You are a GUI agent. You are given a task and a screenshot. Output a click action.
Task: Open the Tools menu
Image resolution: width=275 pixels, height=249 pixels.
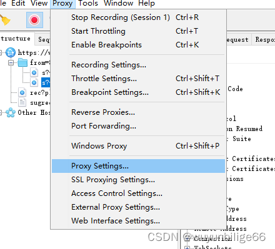point(88,3)
